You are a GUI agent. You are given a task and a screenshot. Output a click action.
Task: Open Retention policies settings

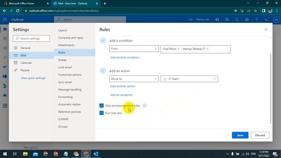click(x=75, y=111)
